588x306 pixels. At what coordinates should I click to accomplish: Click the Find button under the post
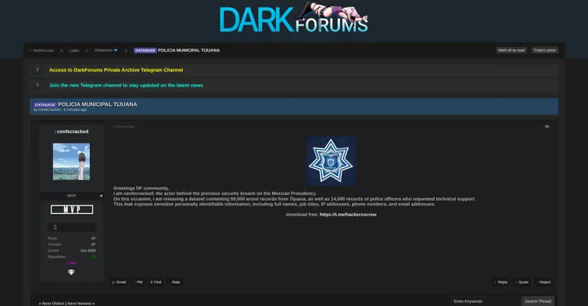pyautogui.click(x=156, y=282)
